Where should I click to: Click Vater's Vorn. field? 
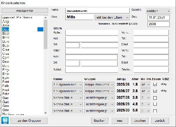(151, 51)
